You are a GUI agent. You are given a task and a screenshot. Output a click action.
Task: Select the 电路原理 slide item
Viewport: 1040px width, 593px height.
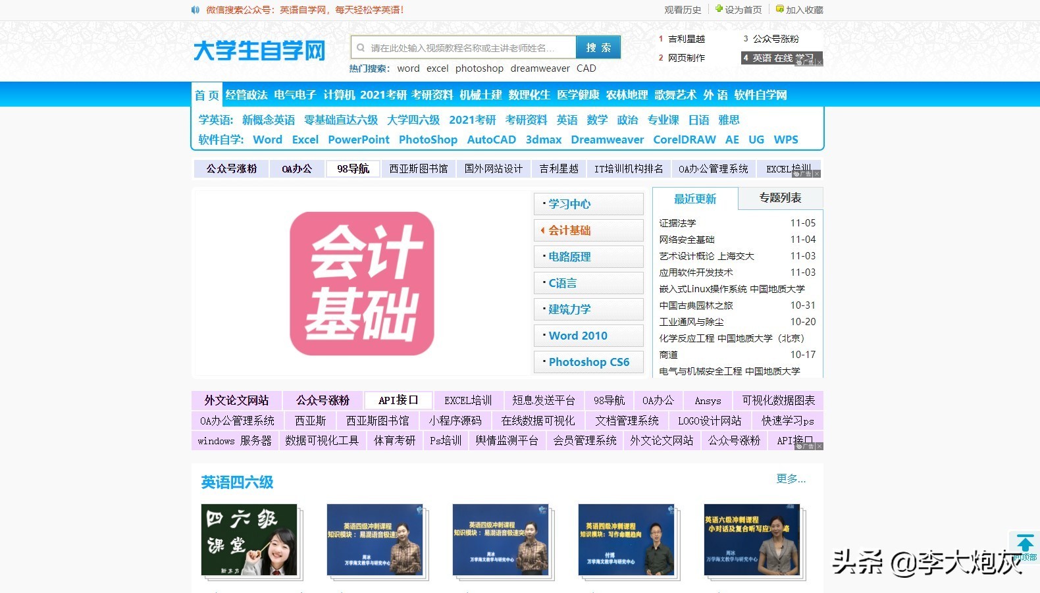coord(588,257)
